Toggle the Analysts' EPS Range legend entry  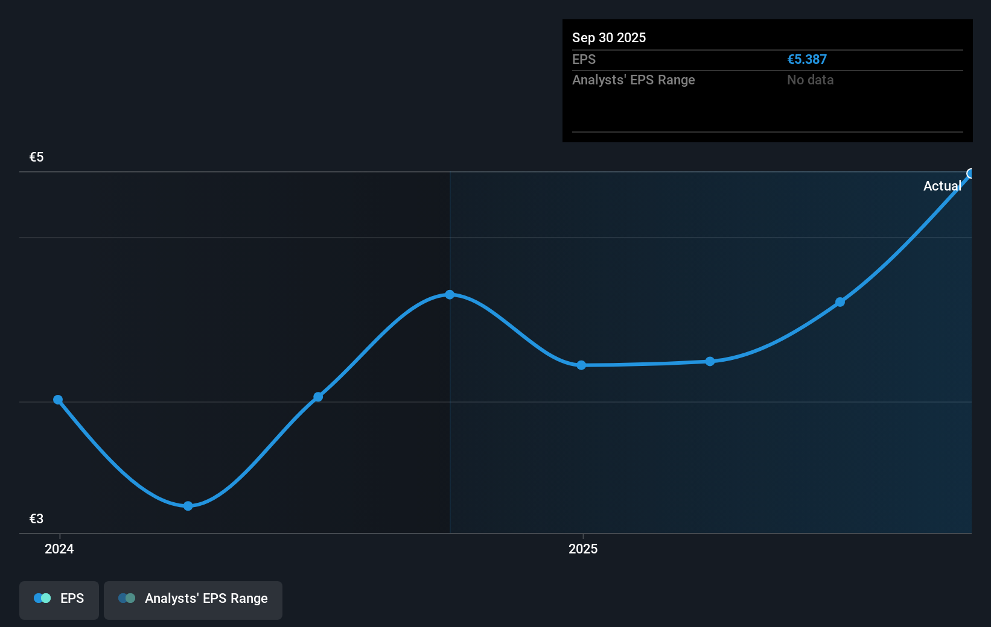(x=193, y=599)
